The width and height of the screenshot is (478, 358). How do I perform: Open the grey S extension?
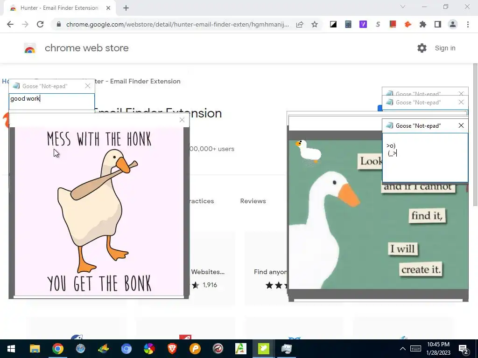pyautogui.click(x=378, y=24)
